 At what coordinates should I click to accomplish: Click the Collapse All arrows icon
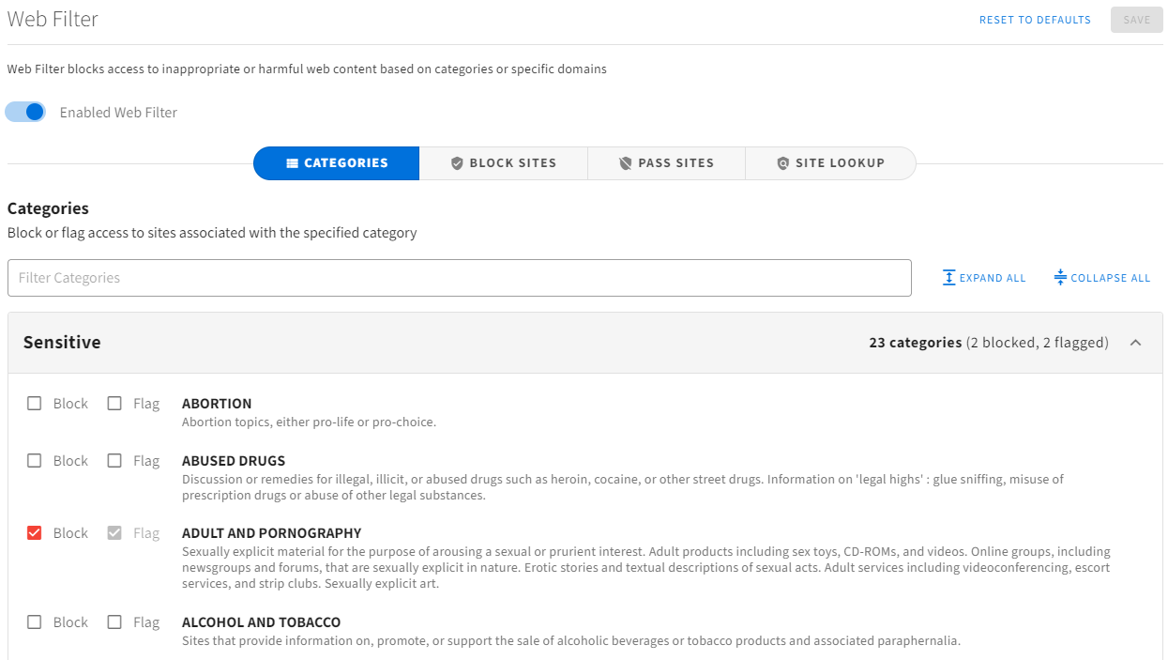1060,278
